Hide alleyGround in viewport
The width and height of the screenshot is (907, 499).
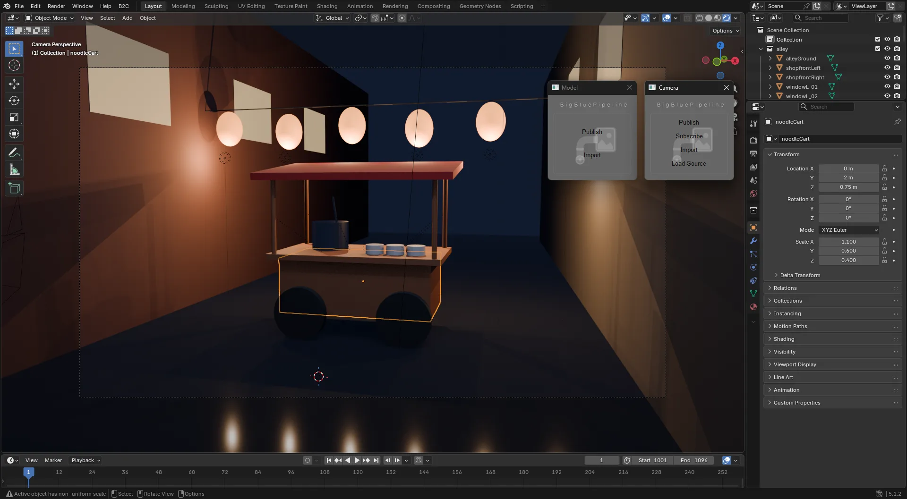(x=887, y=59)
